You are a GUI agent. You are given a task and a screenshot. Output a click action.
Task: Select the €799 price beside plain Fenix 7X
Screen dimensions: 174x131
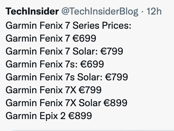point(90,90)
